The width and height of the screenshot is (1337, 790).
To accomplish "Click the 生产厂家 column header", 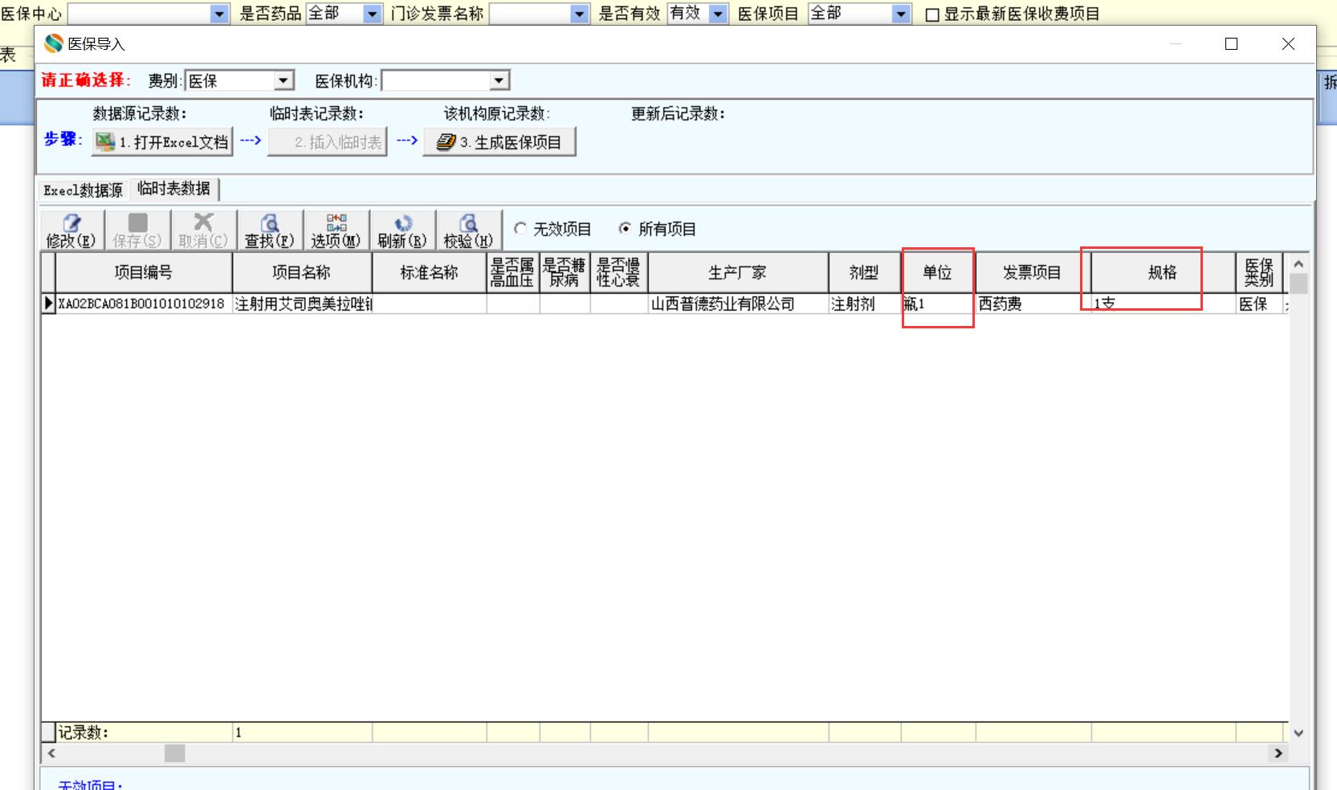I will click(739, 273).
